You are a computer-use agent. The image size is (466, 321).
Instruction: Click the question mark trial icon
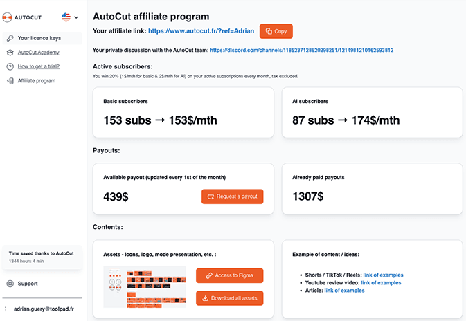(10, 66)
